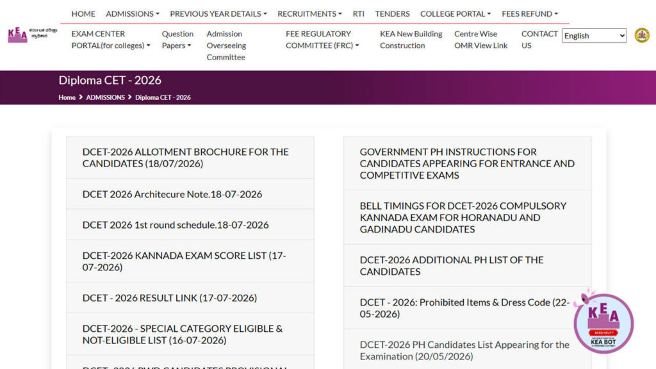
Task: Click the ADMISSIONS breadcrumb link
Action: pos(106,97)
